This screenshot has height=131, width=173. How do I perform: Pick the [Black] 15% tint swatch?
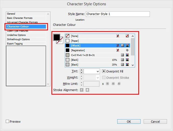98,60
